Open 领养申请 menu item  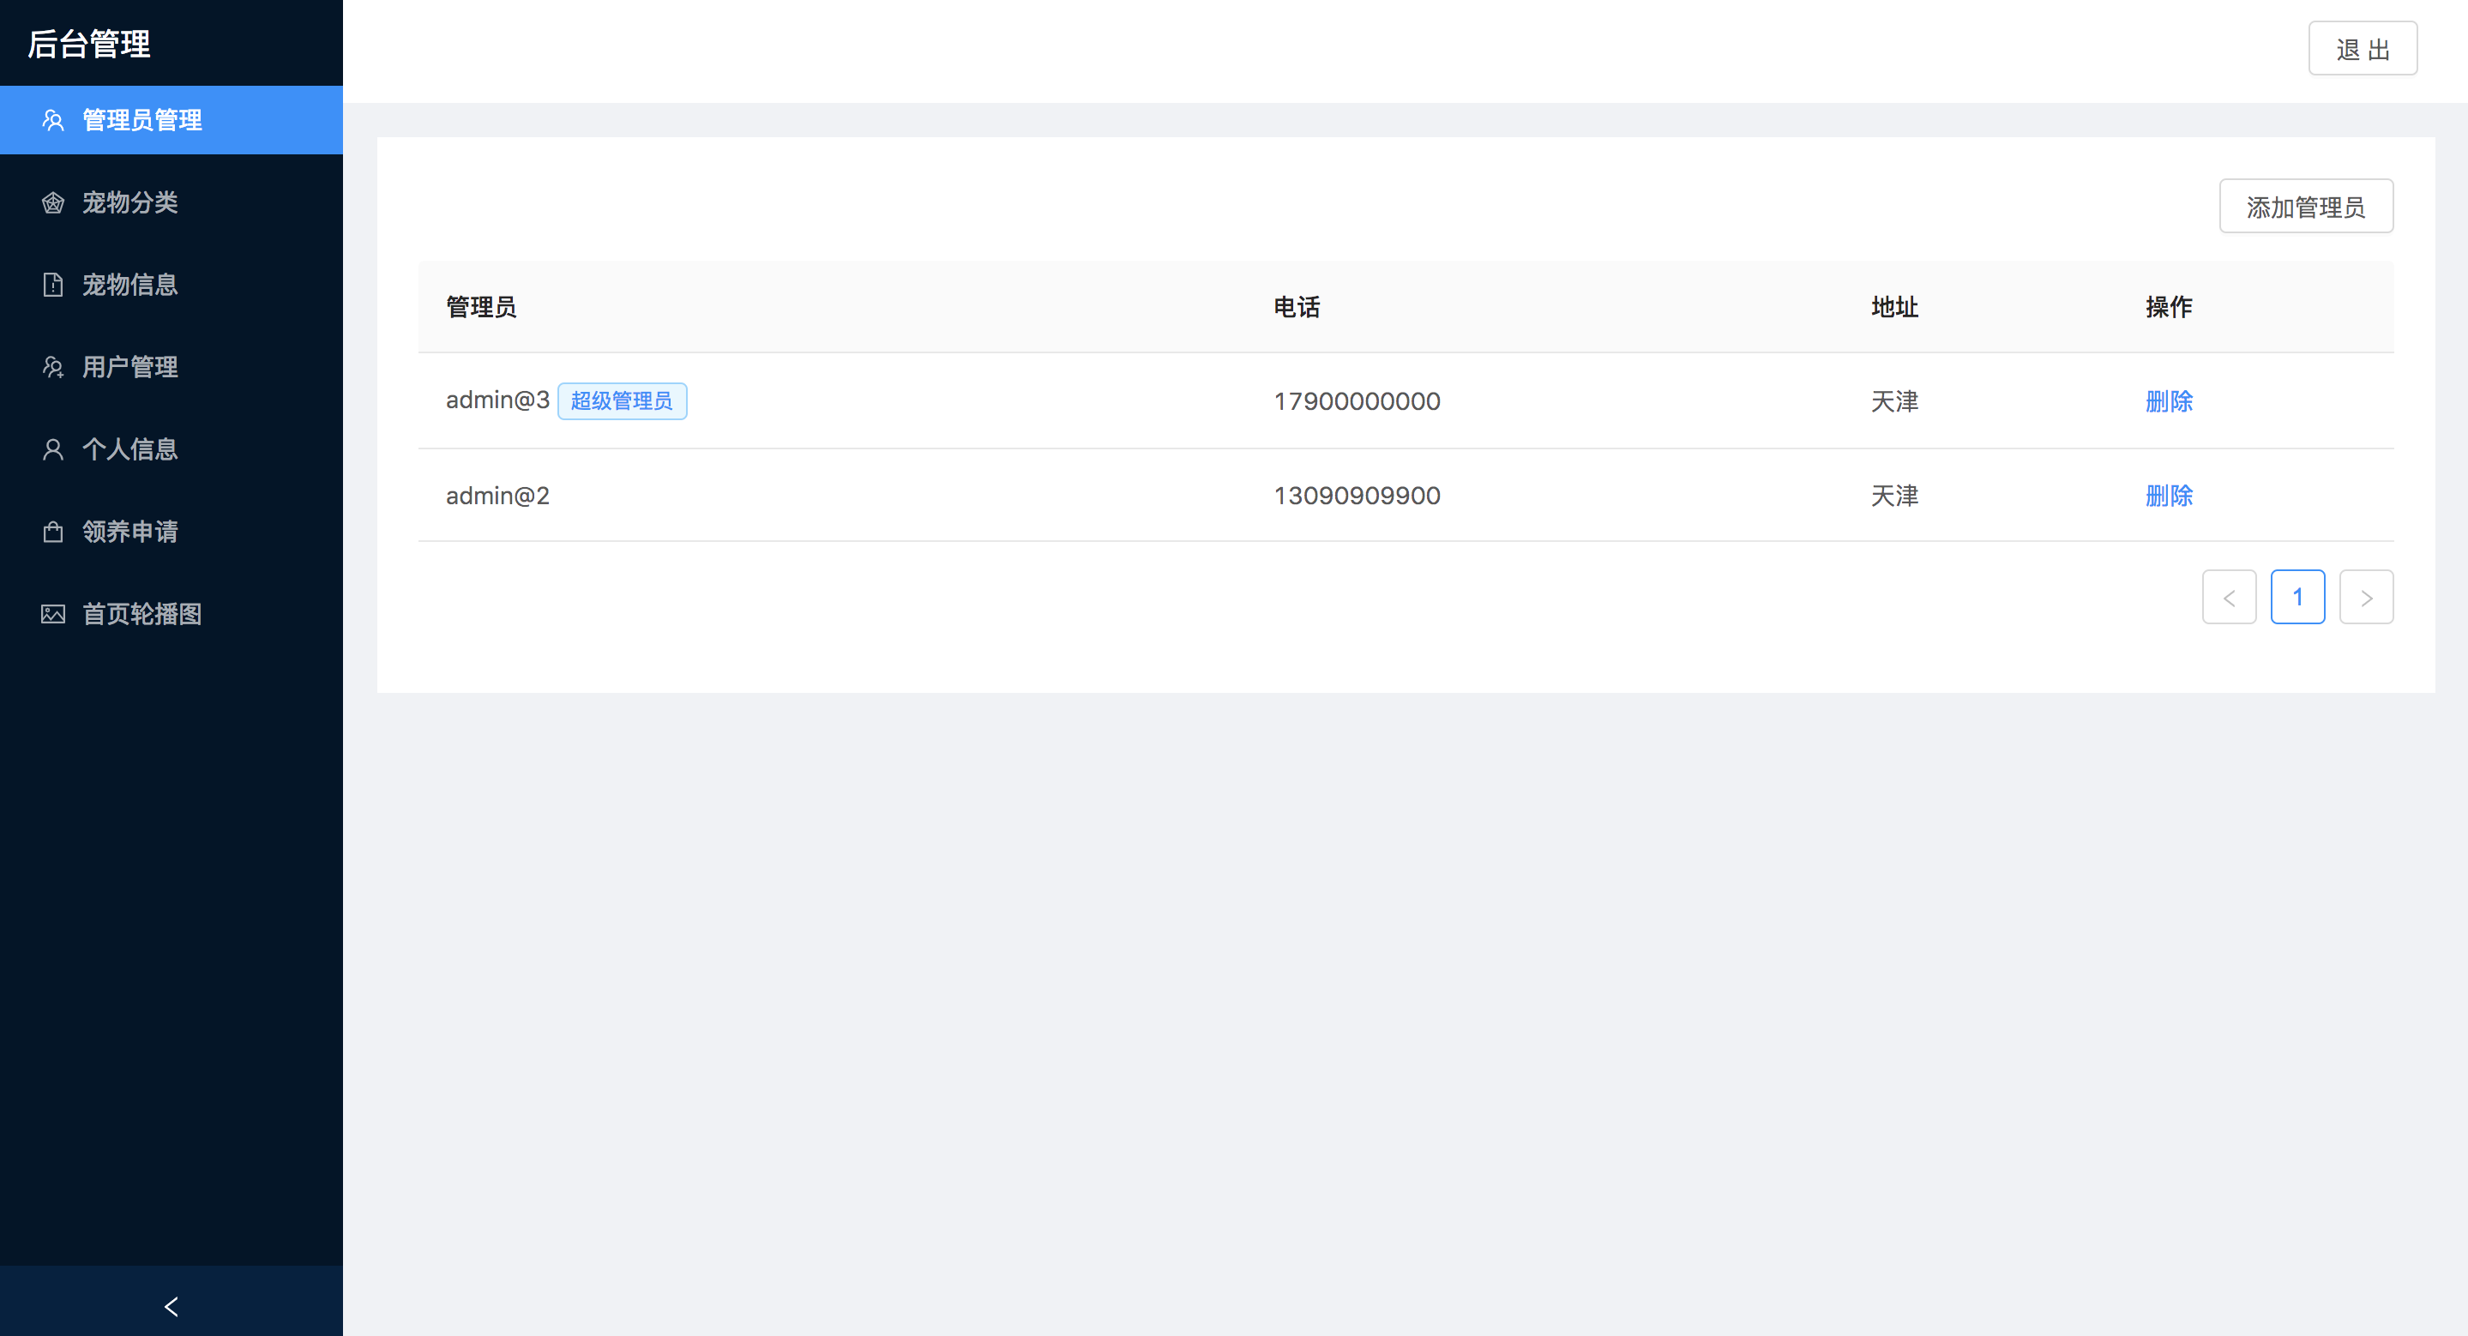click(130, 532)
